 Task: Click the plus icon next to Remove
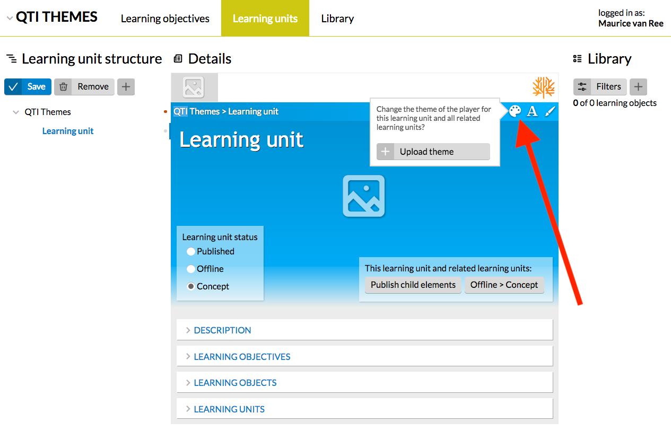pos(126,87)
